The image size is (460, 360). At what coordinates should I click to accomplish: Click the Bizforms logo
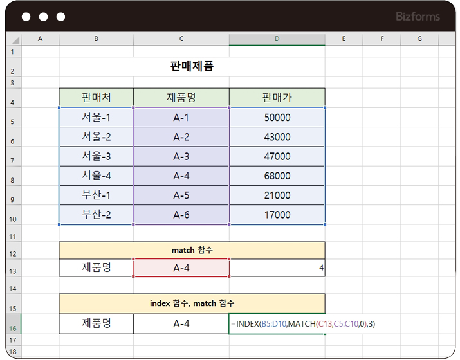tap(419, 17)
